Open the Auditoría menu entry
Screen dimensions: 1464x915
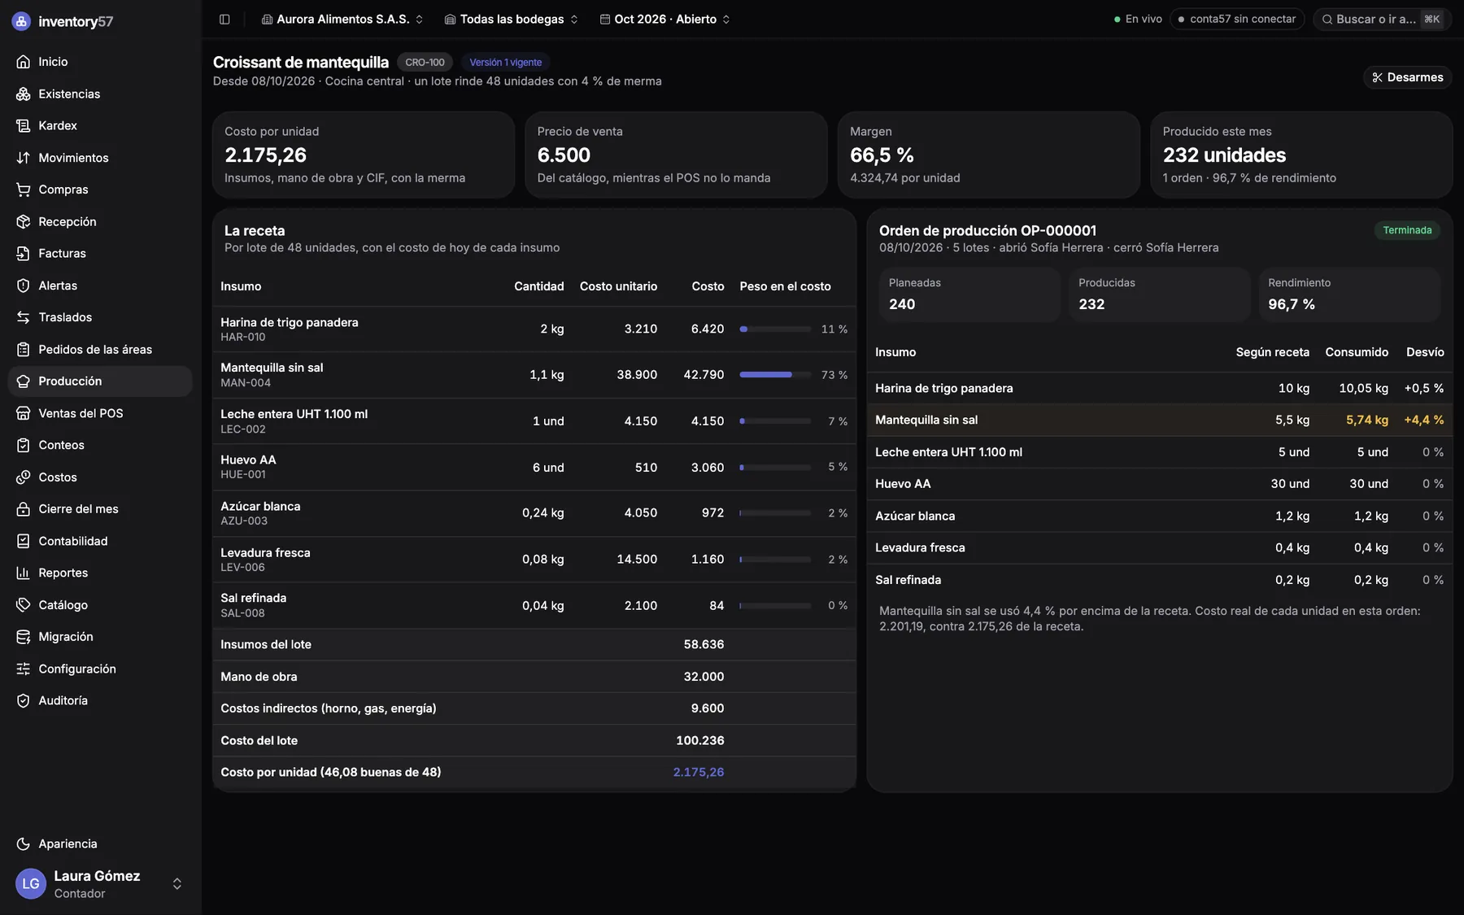click(x=100, y=701)
